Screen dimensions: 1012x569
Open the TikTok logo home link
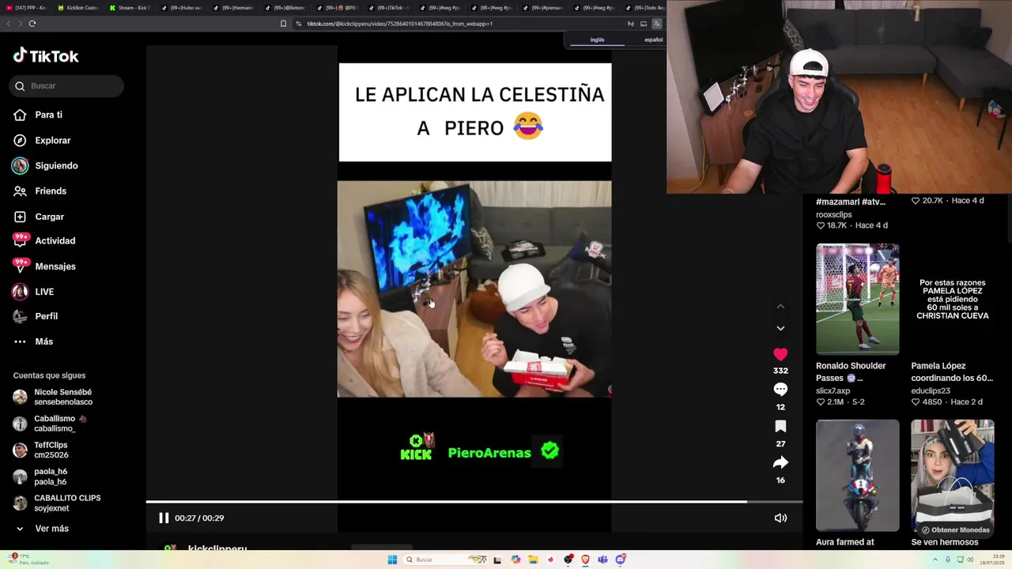[x=46, y=56]
